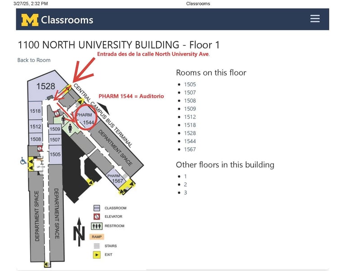Select classroom 1518 on the floor map
This screenshot has width=345, height=271.
click(35, 111)
